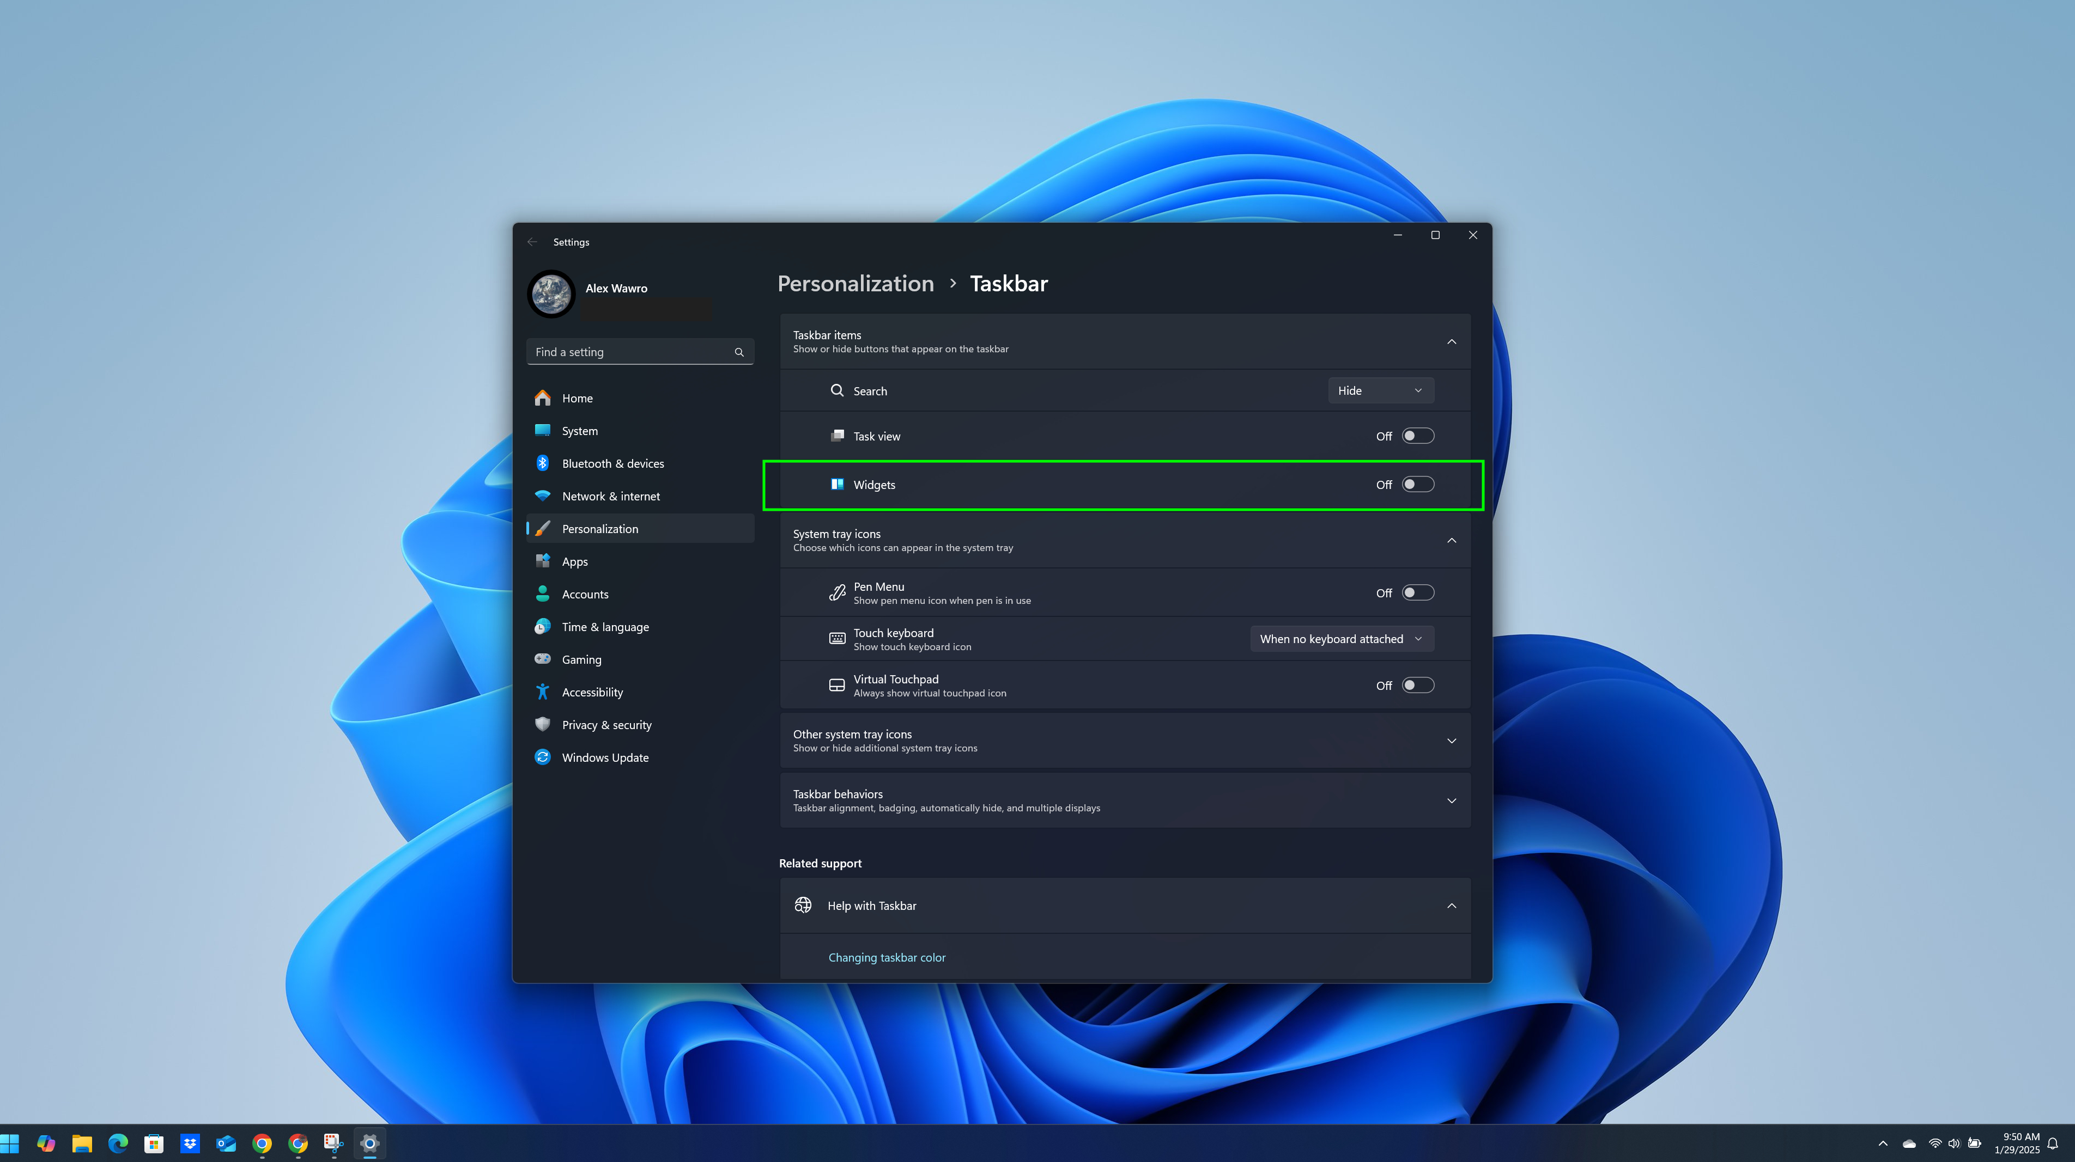Open the Search Hide dropdown
The width and height of the screenshot is (2075, 1162).
[x=1380, y=391]
